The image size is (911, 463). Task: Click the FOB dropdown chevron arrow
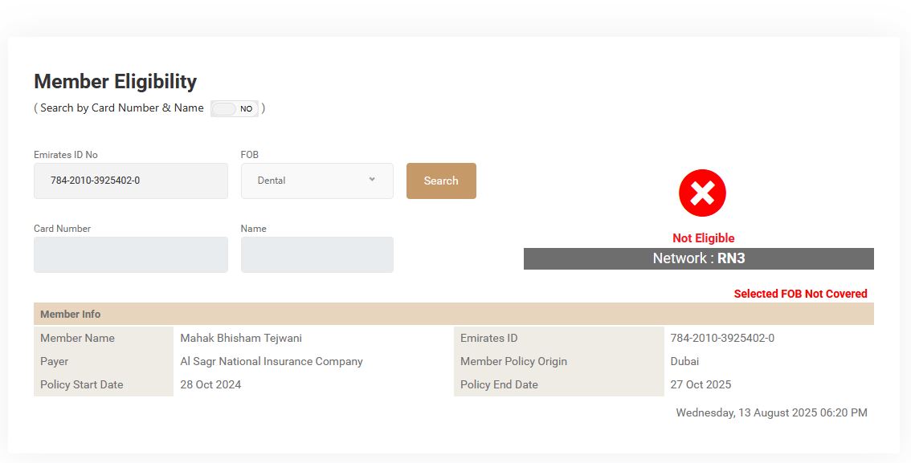[372, 180]
